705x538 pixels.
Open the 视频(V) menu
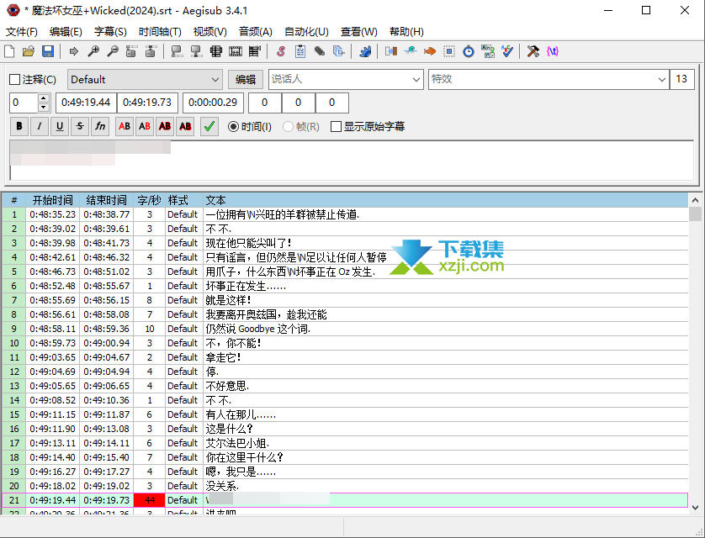click(209, 32)
